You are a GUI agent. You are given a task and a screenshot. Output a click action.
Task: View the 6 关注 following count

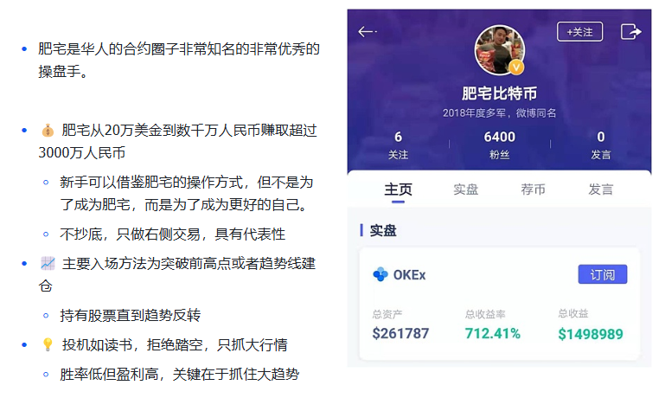click(399, 145)
